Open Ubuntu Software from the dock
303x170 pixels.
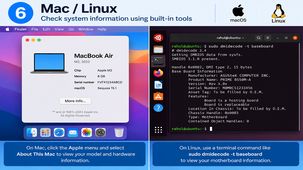pyautogui.click(x=158, y=96)
